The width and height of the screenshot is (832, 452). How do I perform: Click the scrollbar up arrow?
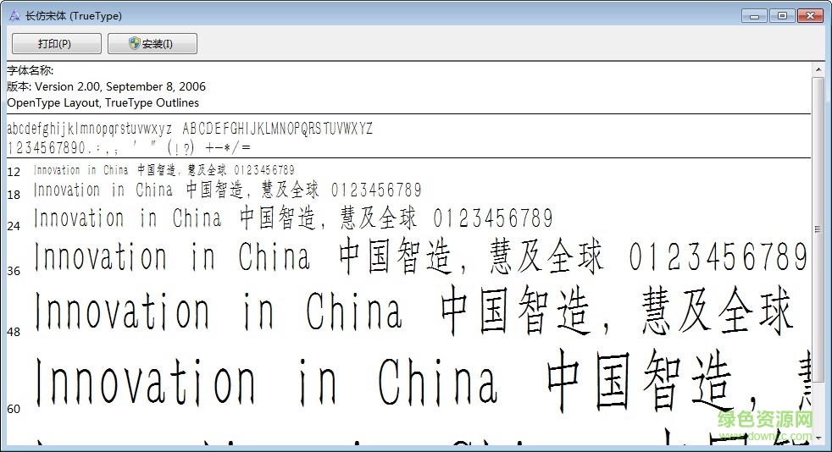(818, 69)
